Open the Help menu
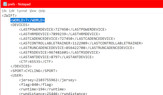Viewport: 163px width, 95px height. (x=42, y=11)
